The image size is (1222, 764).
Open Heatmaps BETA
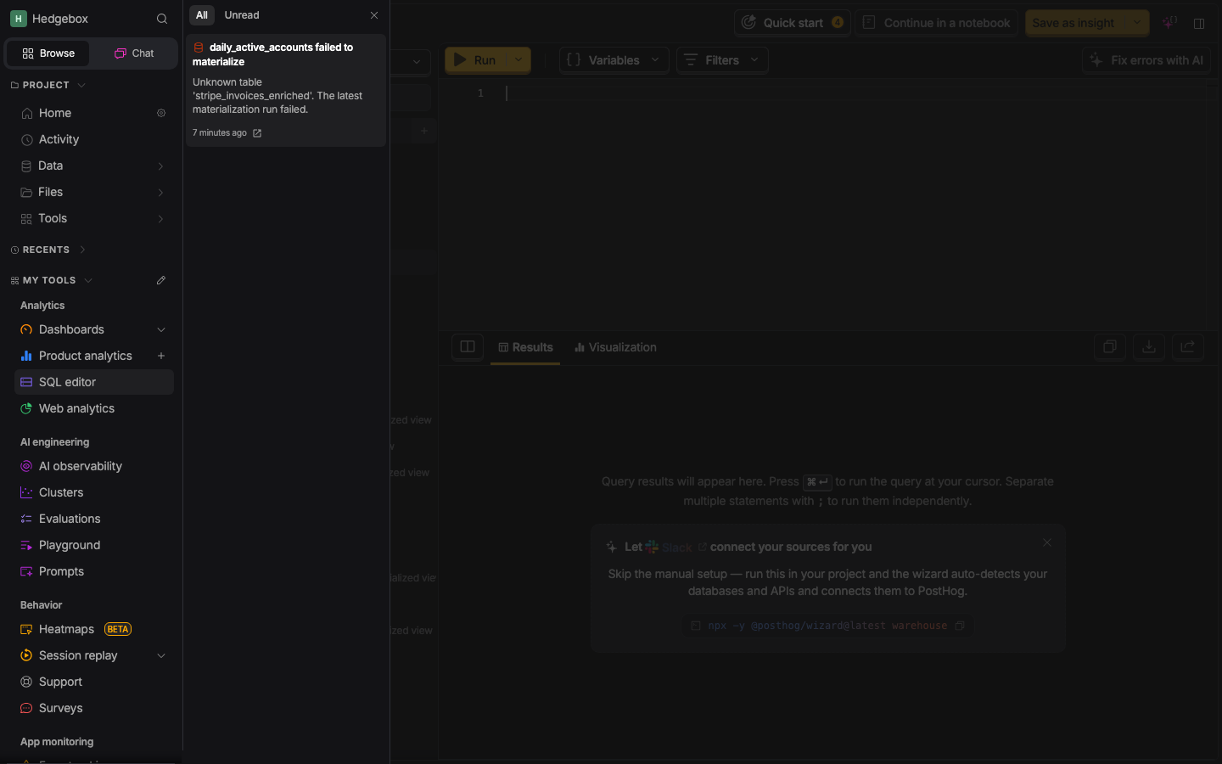(x=76, y=629)
